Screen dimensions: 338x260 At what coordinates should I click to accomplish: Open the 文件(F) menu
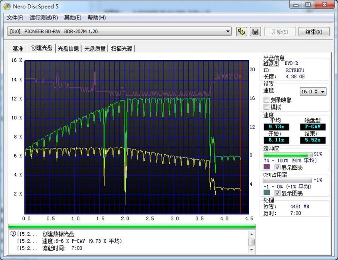[x=15, y=18]
